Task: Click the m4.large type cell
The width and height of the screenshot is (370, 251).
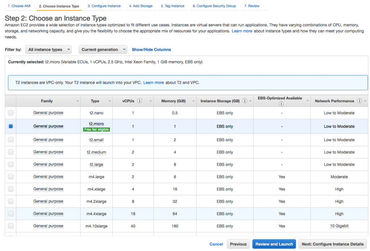Action: (96, 177)
